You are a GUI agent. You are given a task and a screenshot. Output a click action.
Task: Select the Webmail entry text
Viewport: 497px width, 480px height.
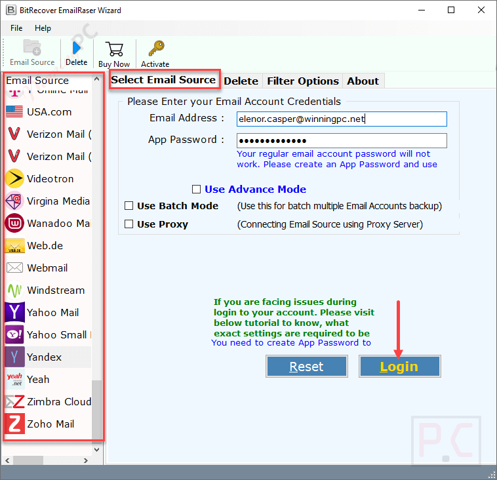[x=47, y=268]
